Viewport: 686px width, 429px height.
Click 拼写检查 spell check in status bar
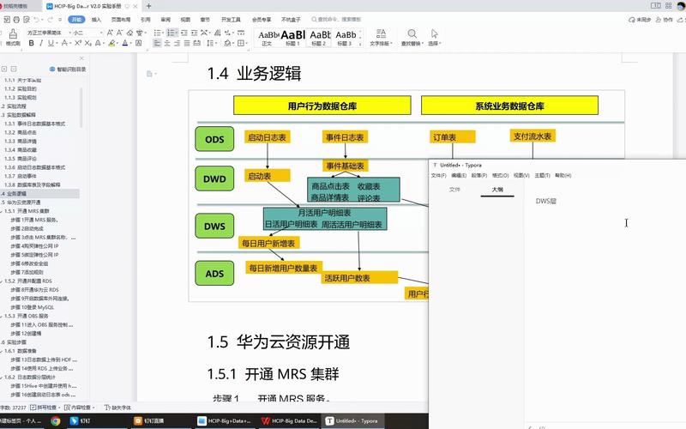pos(44,408)
